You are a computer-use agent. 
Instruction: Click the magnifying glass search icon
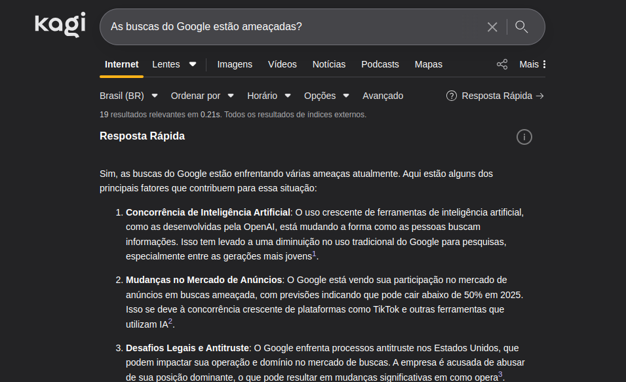click(521, 27)
